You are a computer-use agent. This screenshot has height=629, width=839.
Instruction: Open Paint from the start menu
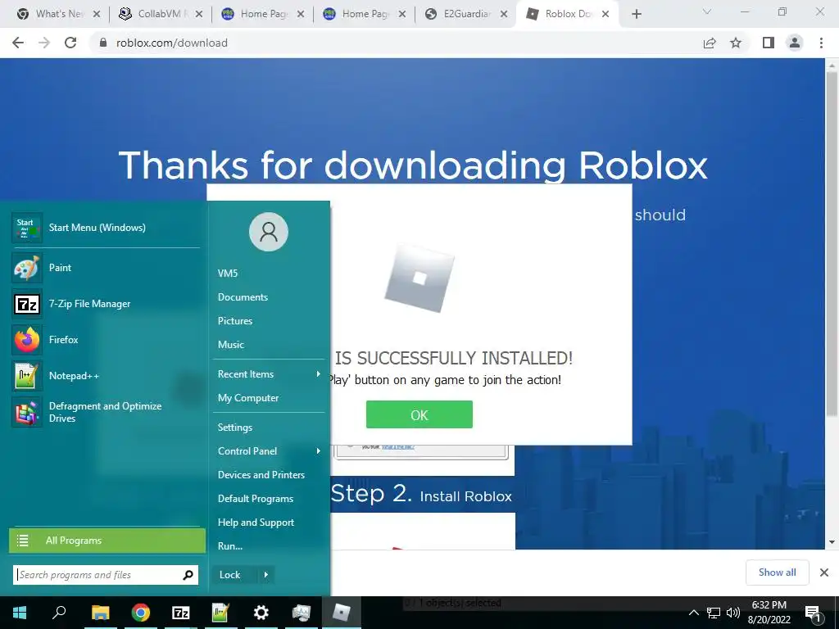click(106, 268)
